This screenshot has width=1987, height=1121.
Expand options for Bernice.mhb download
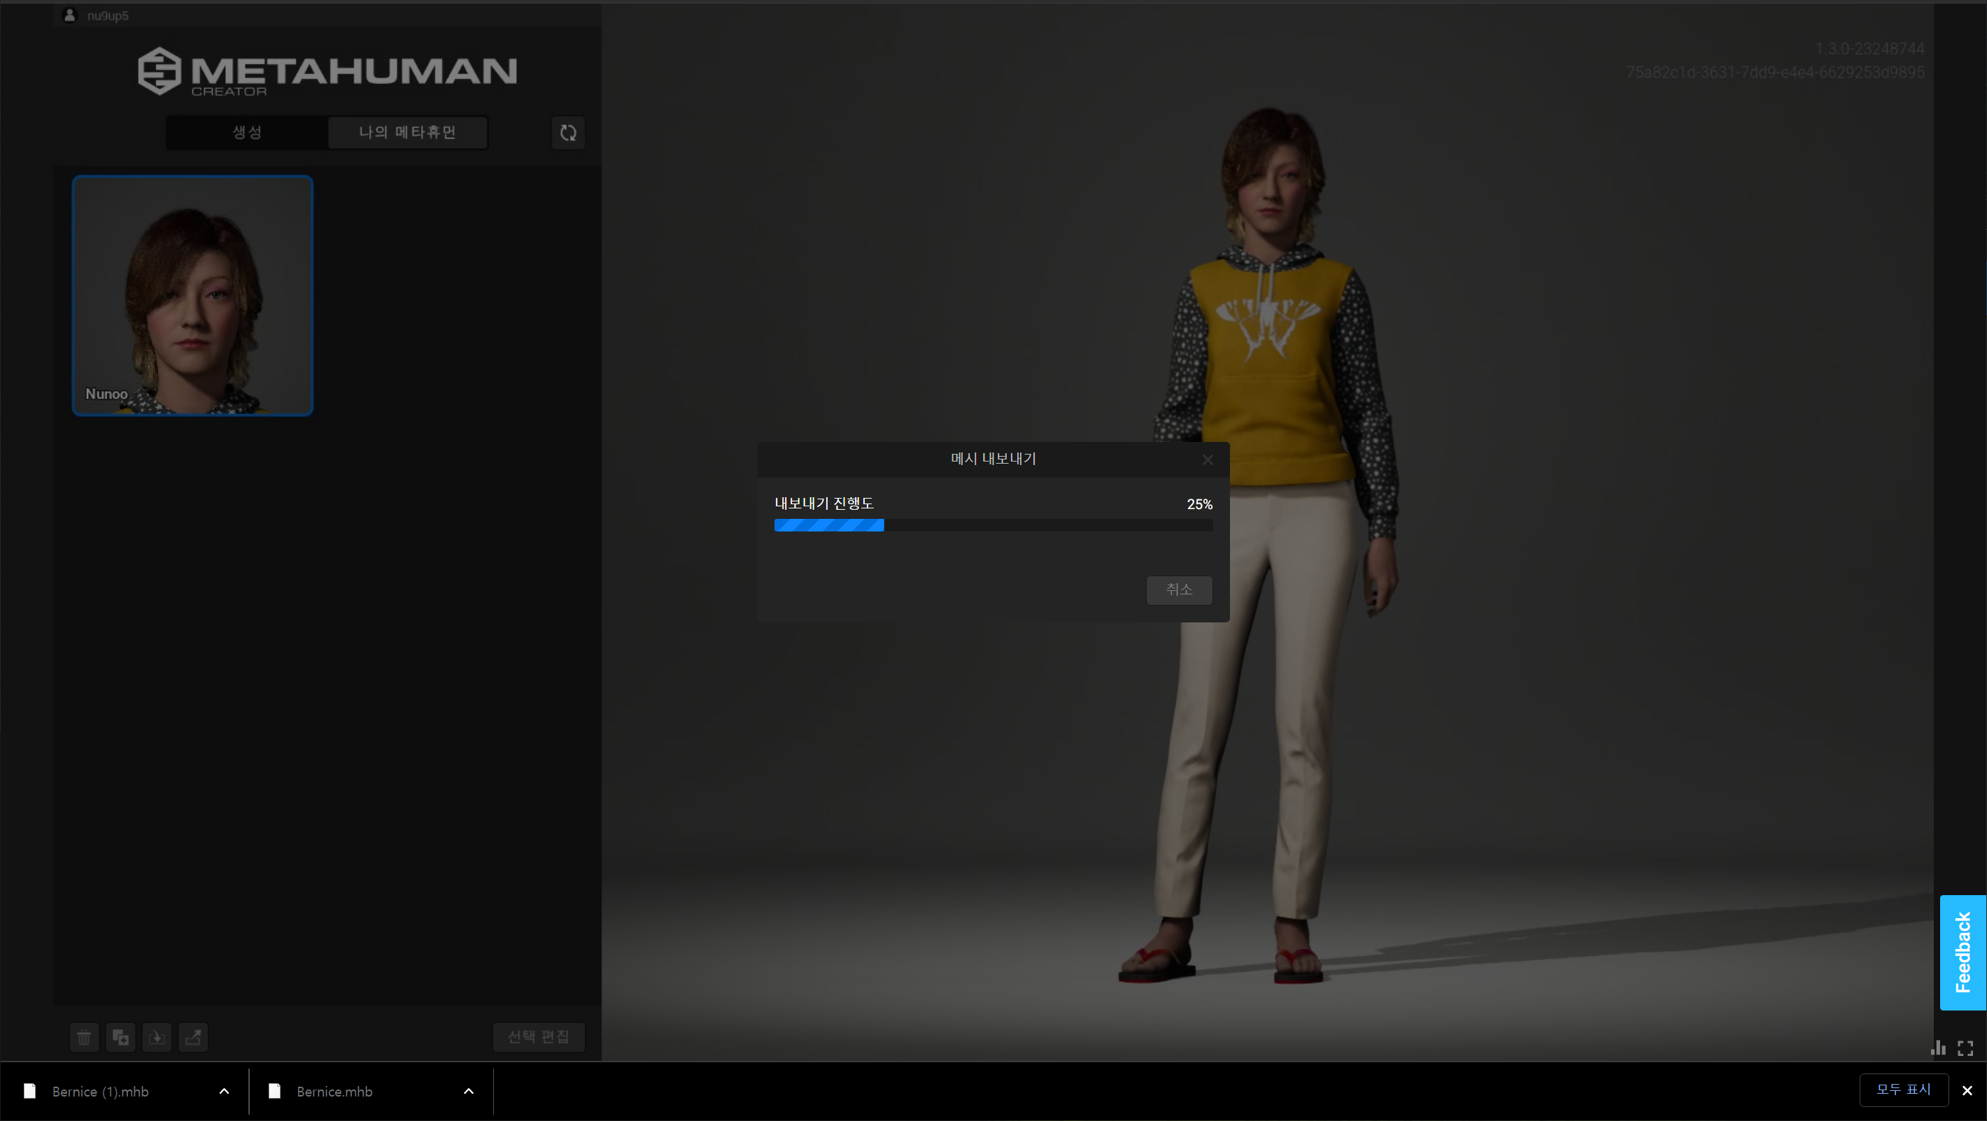tap(468, 1091)
